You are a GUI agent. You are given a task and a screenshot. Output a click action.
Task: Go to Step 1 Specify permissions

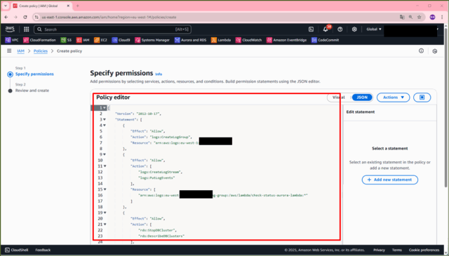34,74
